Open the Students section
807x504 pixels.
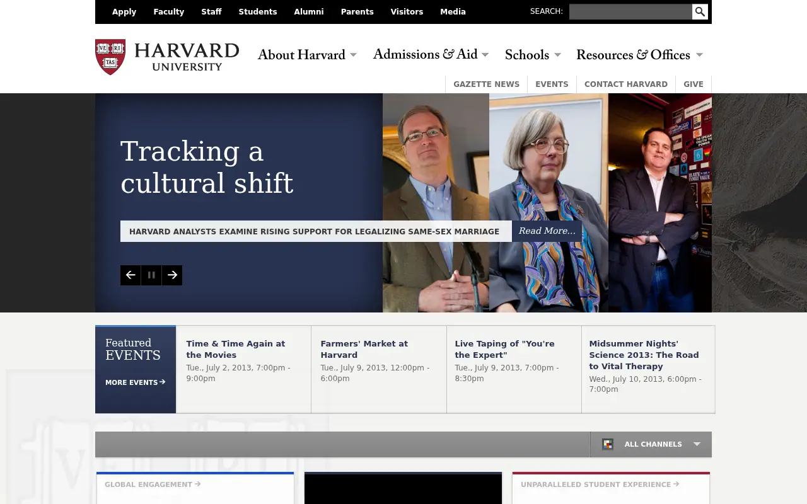[x=258, y=12]
